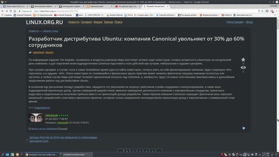279x157 pixels.
Task: Open the canonical tag
Action: [38, 52]
